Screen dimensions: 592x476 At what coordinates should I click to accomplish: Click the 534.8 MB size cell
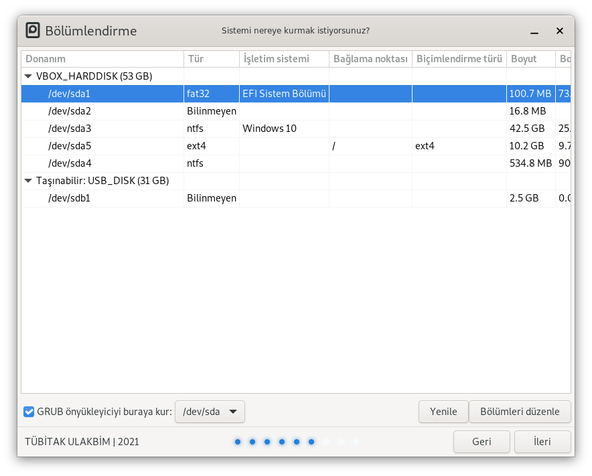(531, 163)
